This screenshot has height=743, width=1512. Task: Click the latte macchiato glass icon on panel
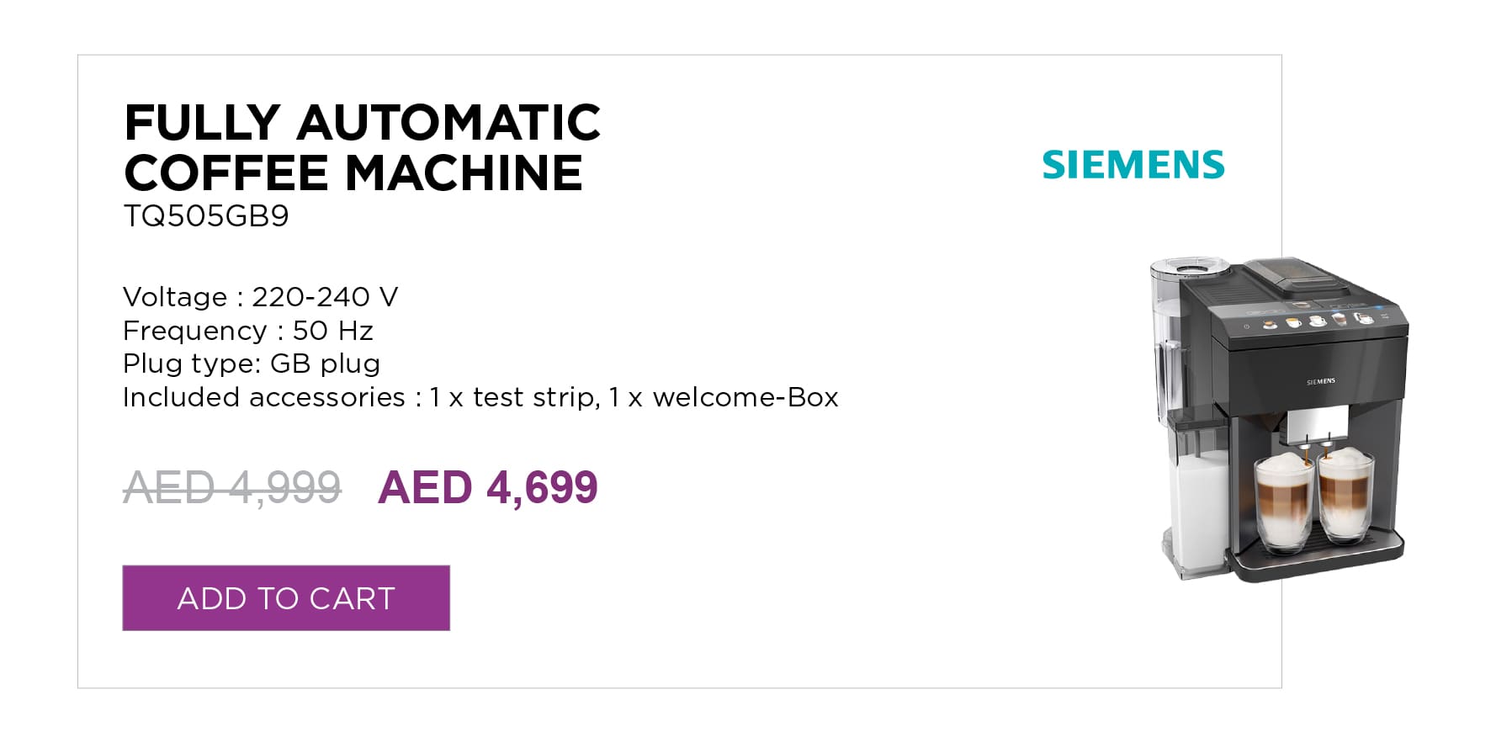coord(1340,319)
